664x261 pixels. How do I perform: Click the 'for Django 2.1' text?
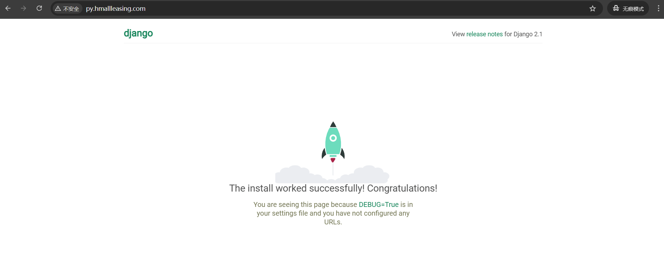(x=523, y=34)
